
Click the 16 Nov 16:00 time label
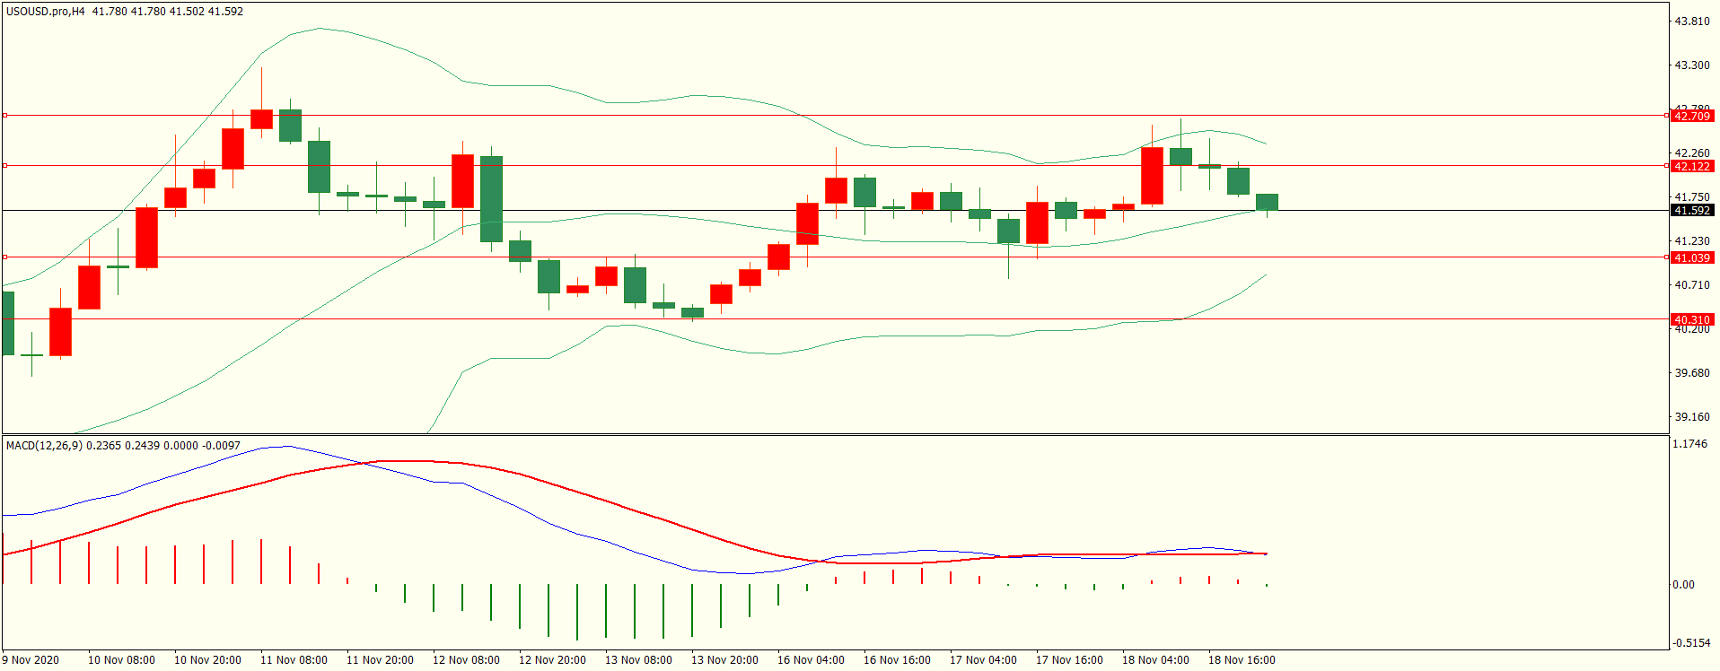coord(897,660)
